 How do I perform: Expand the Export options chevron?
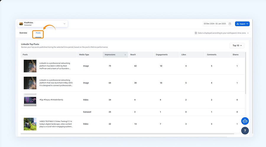(247, 24)
